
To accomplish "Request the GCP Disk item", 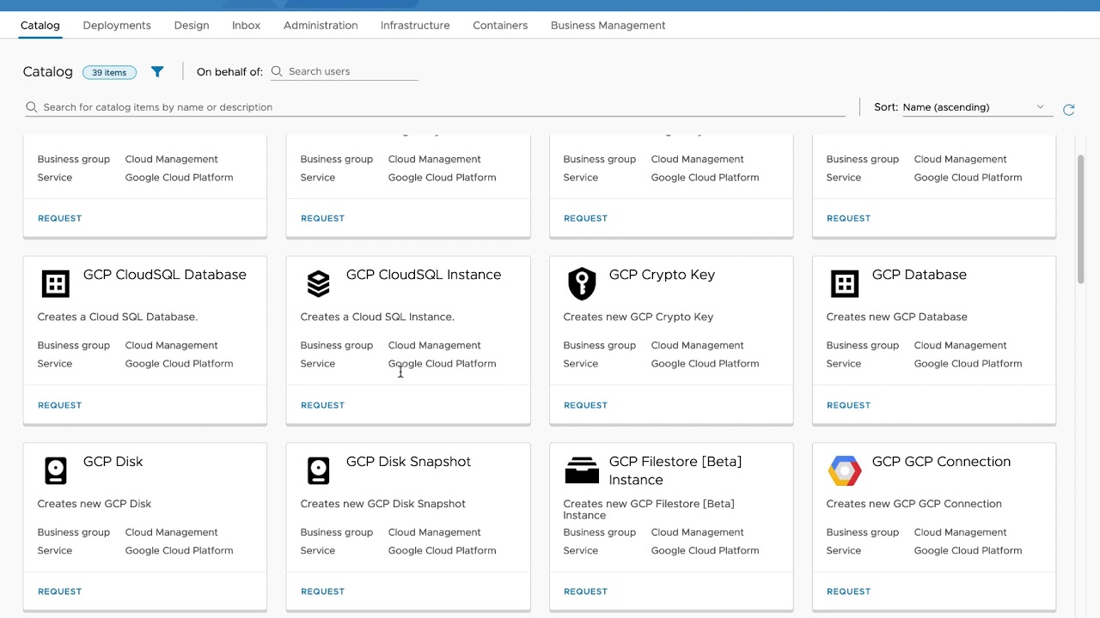I will tap(59, 591).
